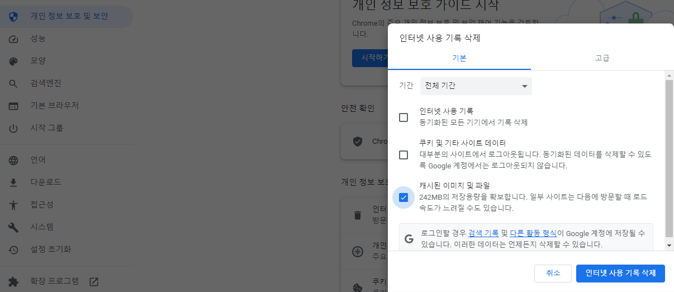Switch to the 고급 tab
Screen dimensions: 674x292
(x=602, y=58)
